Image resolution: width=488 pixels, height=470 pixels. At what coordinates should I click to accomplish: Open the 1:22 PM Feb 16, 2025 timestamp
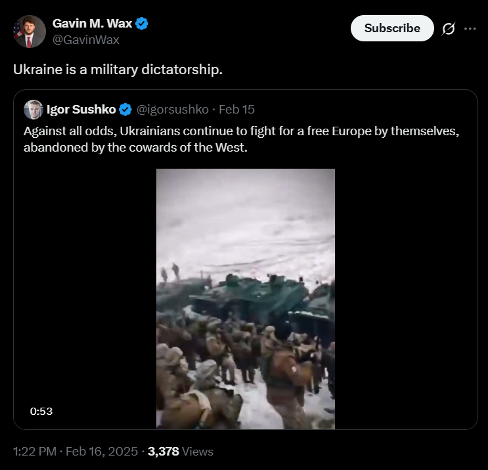(76, 452)
